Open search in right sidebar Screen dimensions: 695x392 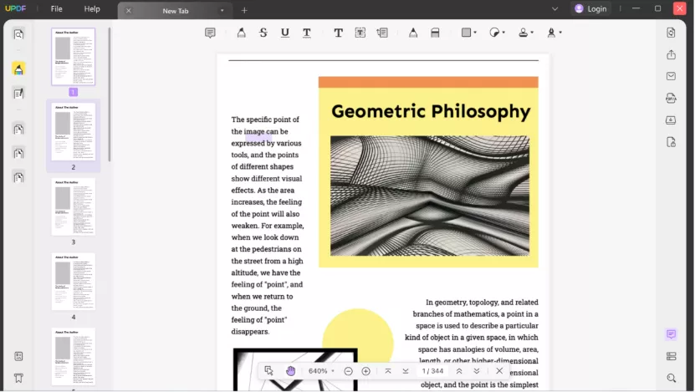click(671, 379)
